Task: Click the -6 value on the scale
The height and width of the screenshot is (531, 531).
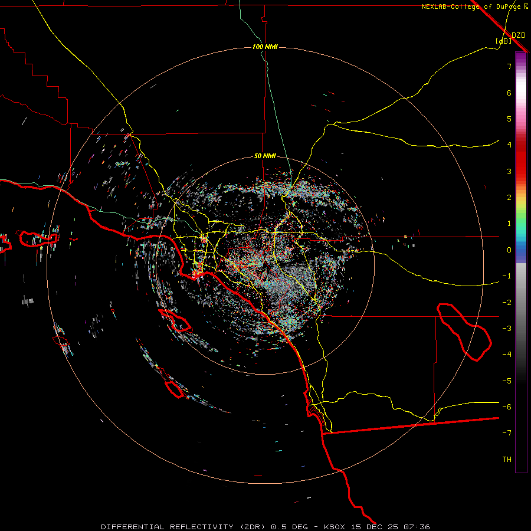Action: point(507,407)
